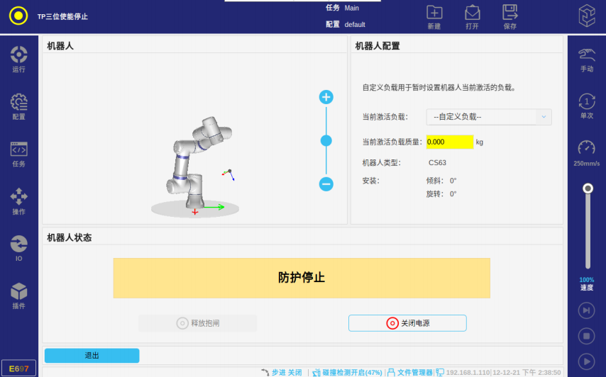Open the 插件 (Plugin) cube icon

coord(19,295)
